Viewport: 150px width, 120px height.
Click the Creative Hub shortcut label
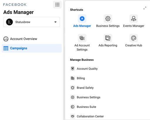click(134, 45)
